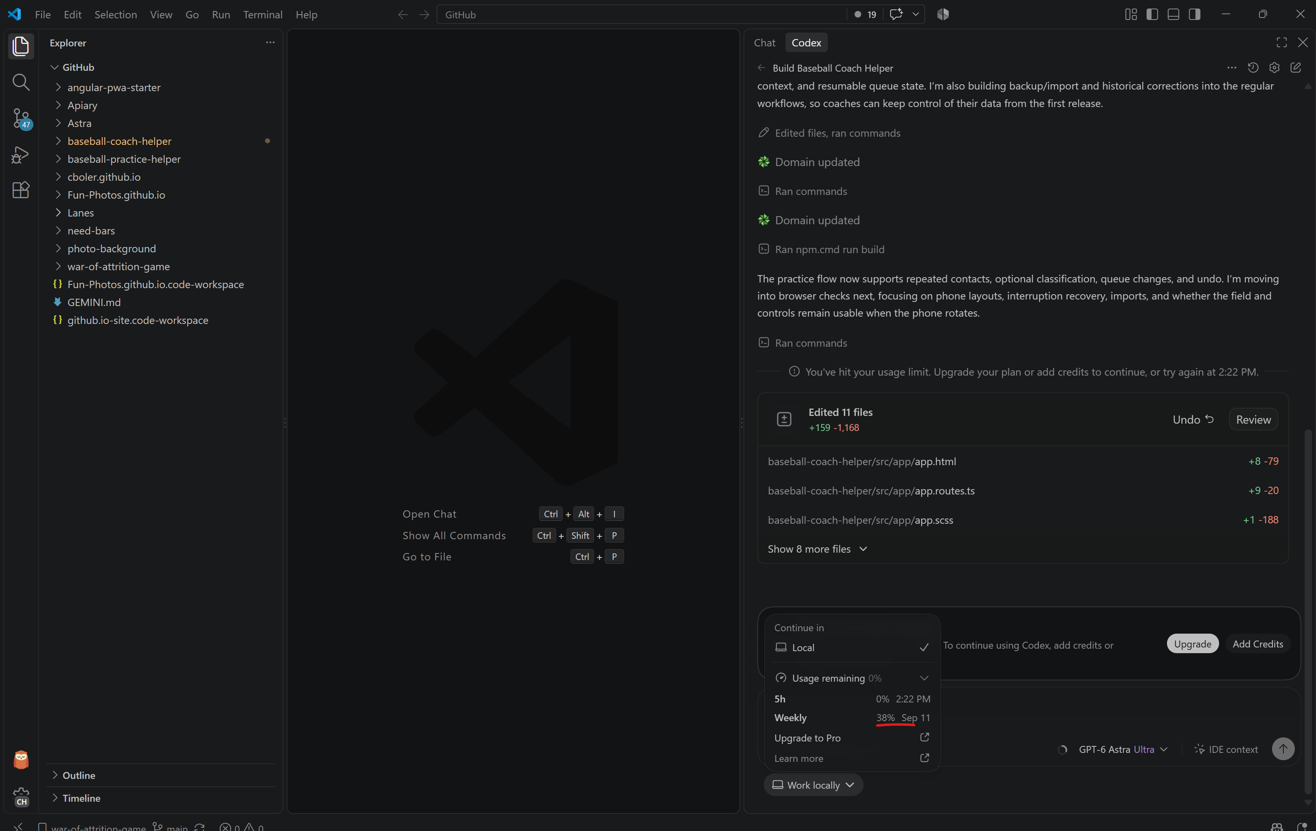
Task: Open the Selection menu
Action: 115,15
